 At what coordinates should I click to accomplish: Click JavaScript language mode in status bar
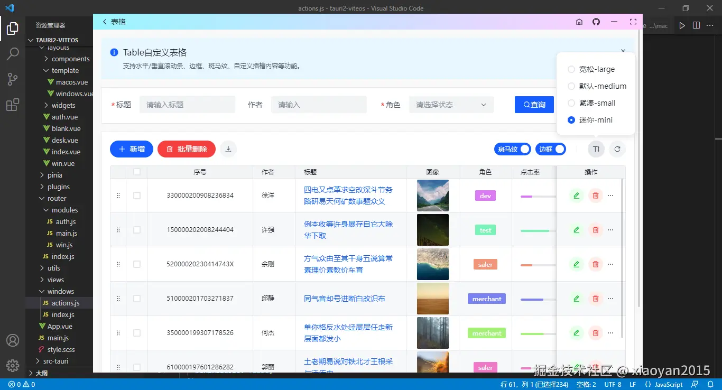[668, 384]
